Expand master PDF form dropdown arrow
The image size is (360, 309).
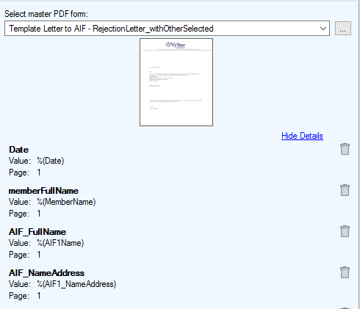[x=323, y=29]
